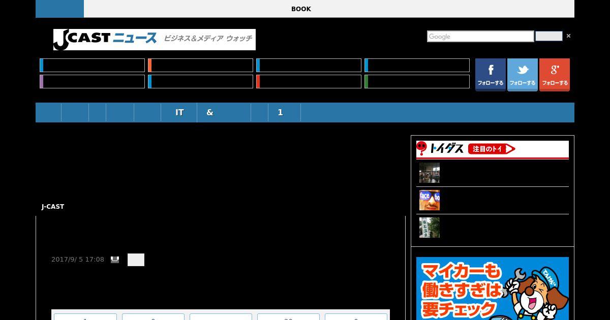Follow J-CAST on Twitter
Screen dimensions: 610x320
click(522, 74)
